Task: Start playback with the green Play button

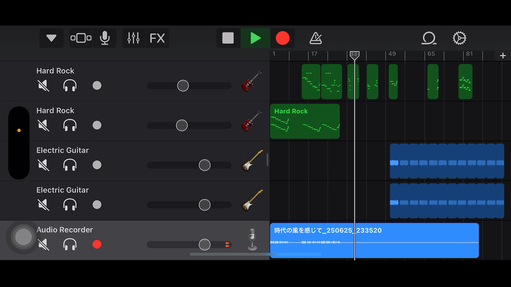Action: (255, 38)
